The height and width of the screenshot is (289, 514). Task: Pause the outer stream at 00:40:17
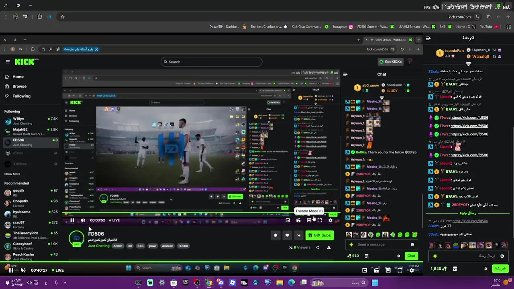pos(11,270)
